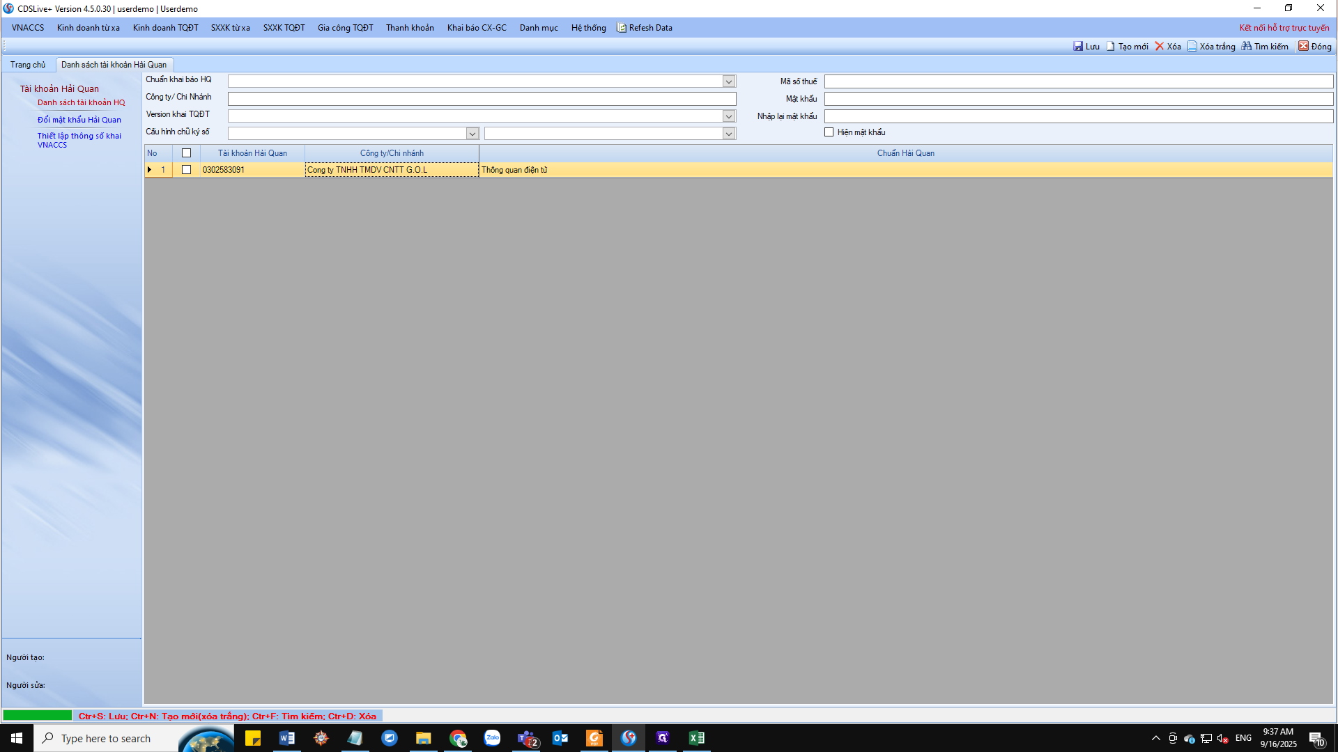Check the select-all box in table header

point(186,153)
